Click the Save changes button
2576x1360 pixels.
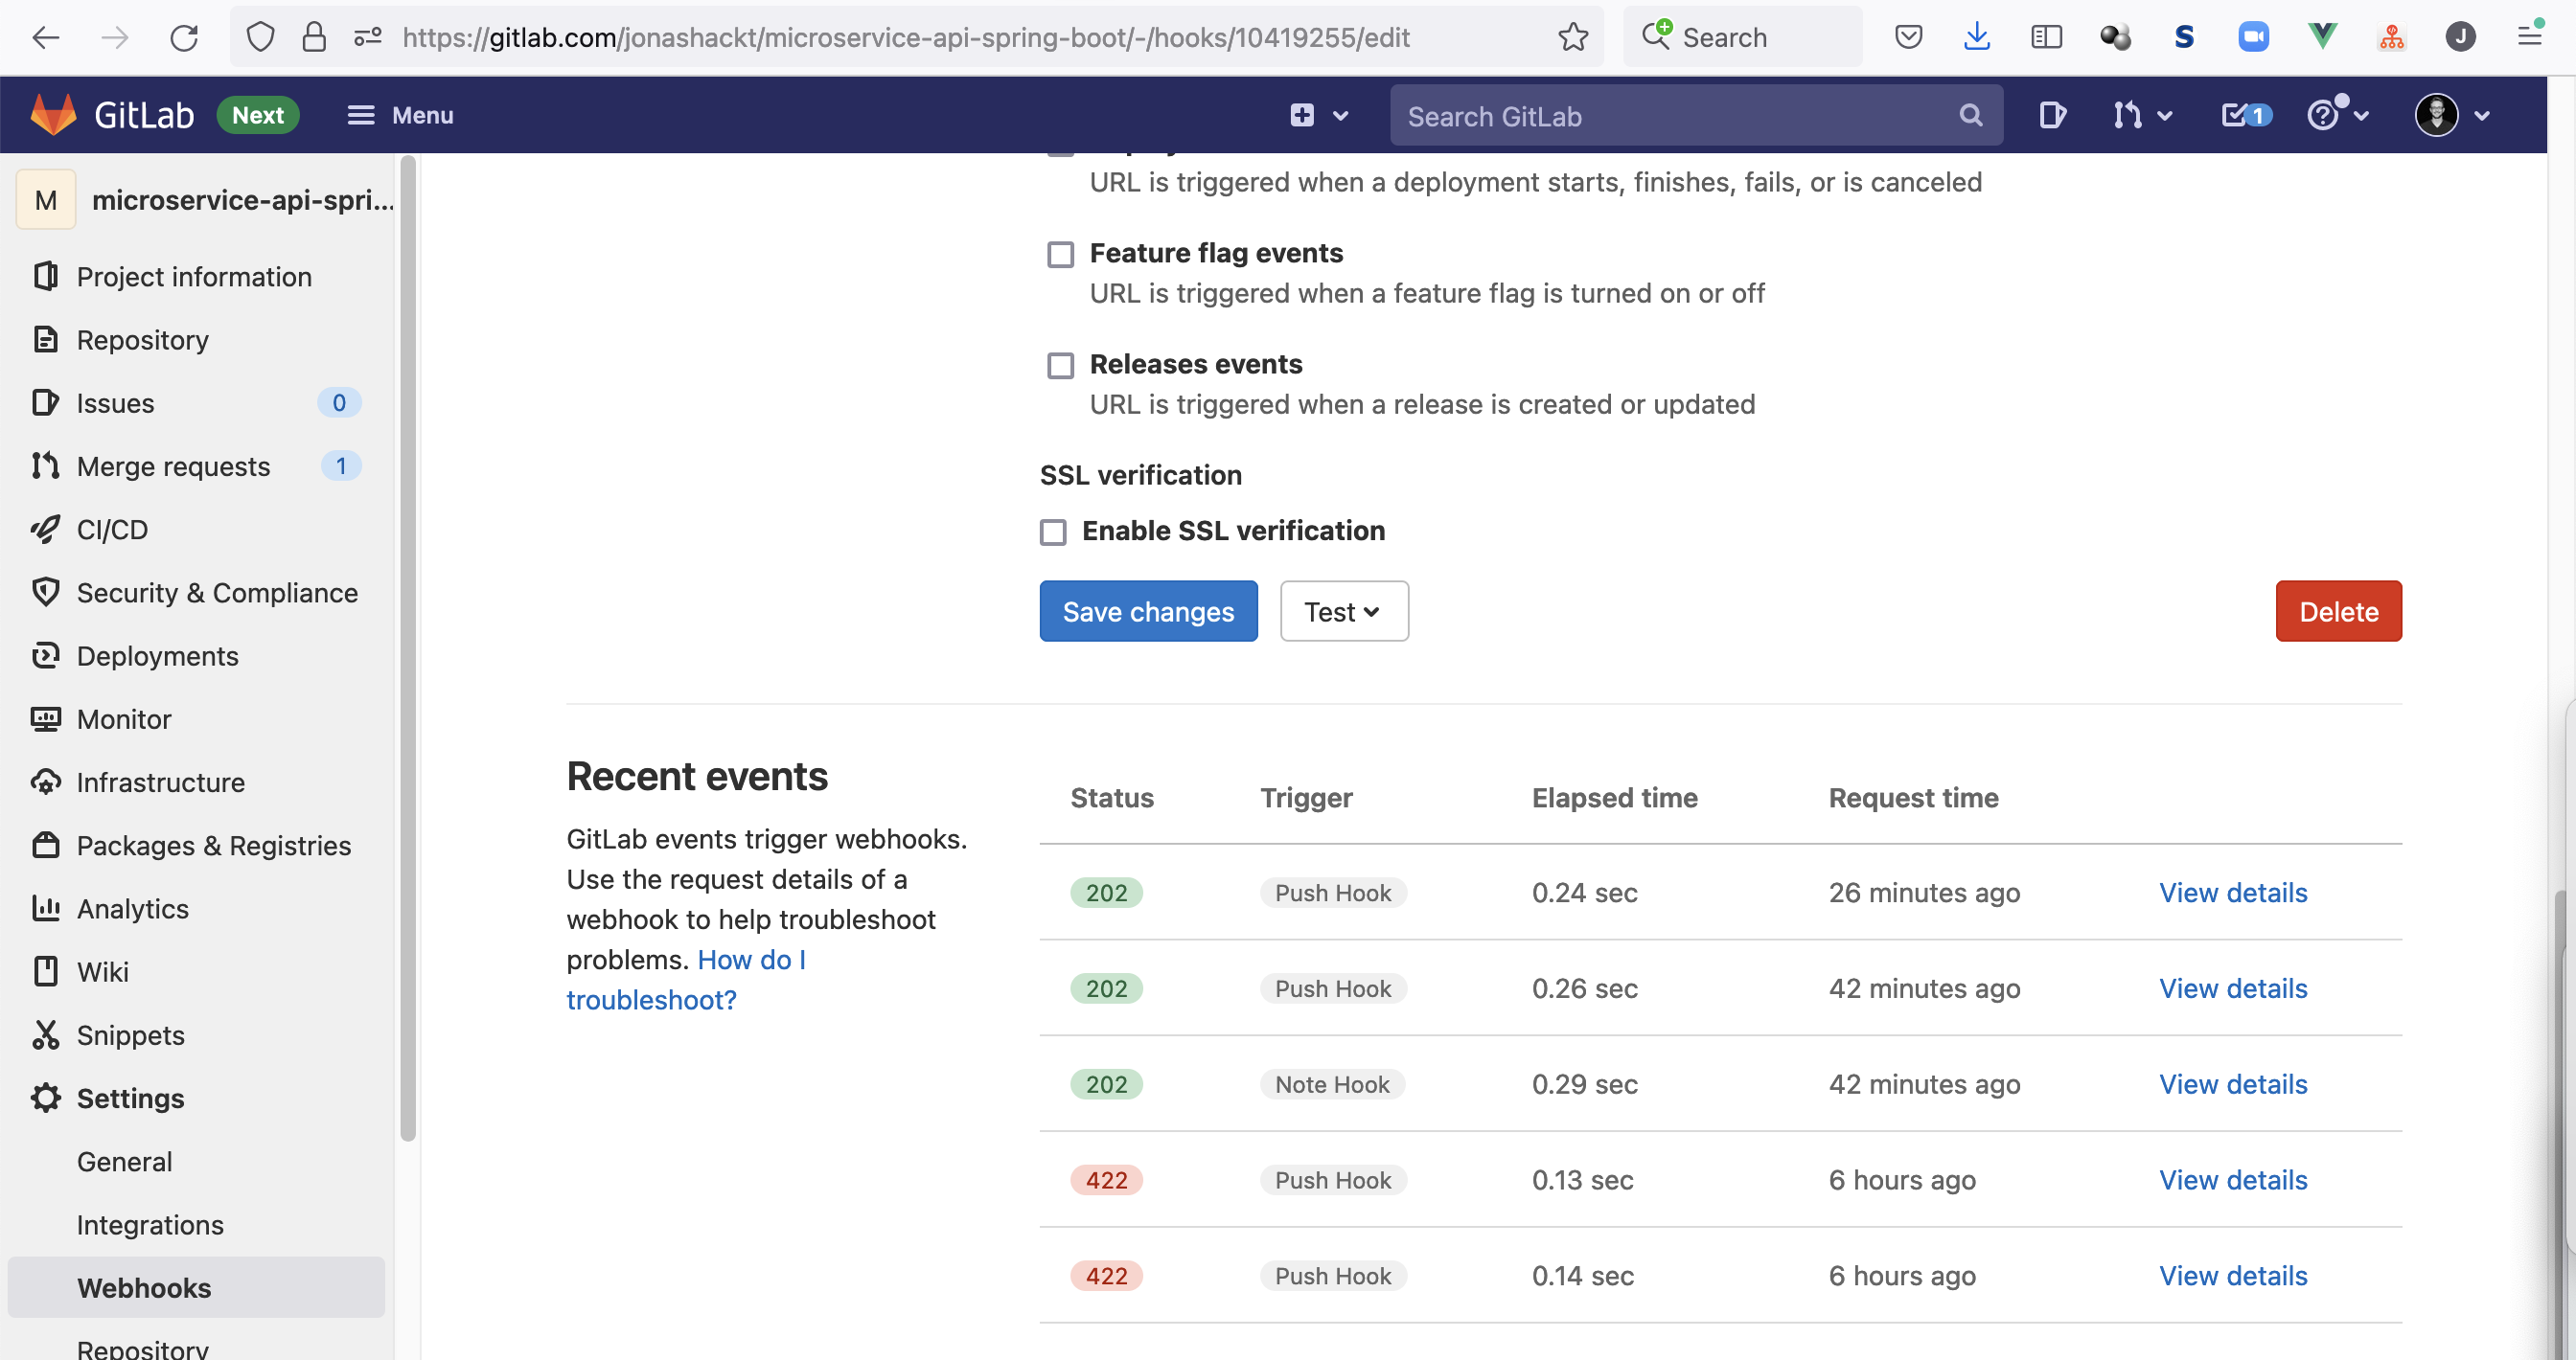pos(1148,611)
